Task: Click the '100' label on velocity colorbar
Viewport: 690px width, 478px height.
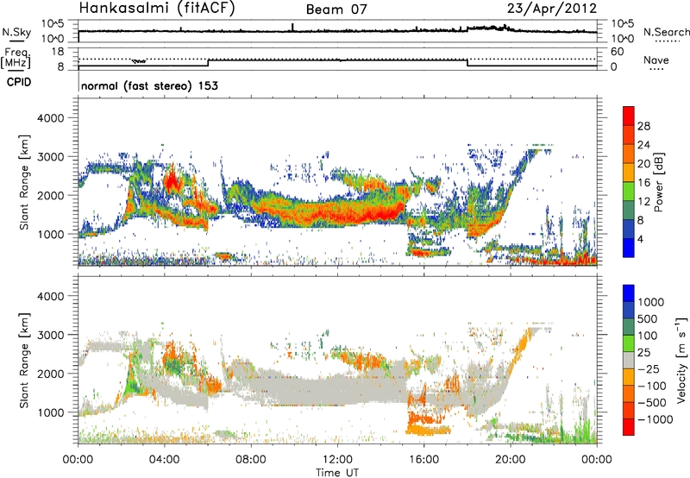Action: (x=647, y=336)
